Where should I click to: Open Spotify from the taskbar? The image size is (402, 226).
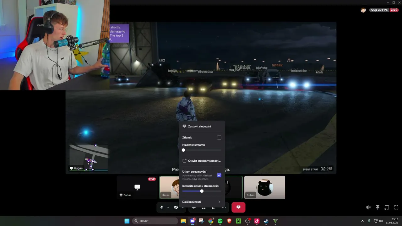[x=220, y=221]
